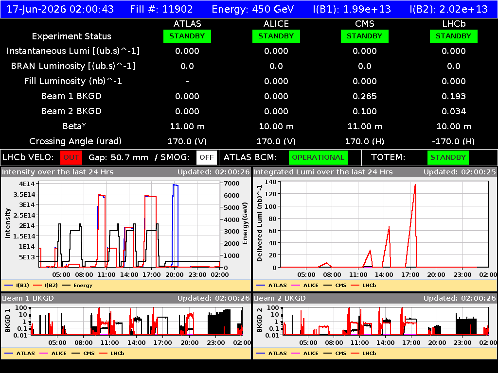Click the Energy black legend entry

click(77, 286)
